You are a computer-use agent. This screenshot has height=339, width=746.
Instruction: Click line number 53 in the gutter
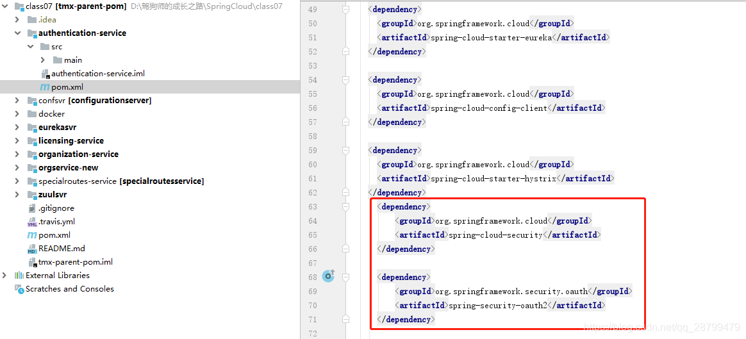click(313, 65)
